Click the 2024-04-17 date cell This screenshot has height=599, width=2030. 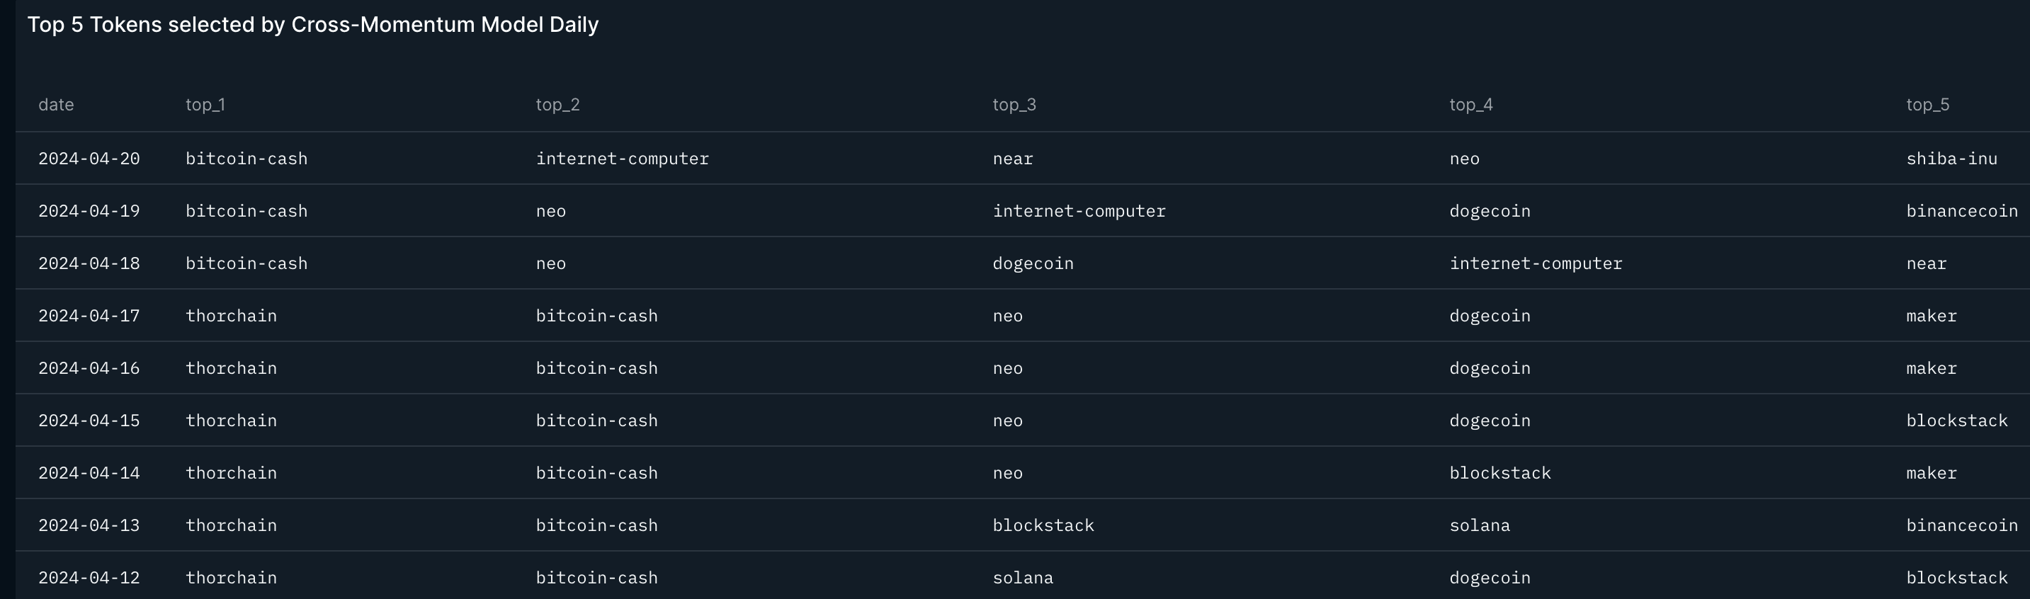pos(89,316)
